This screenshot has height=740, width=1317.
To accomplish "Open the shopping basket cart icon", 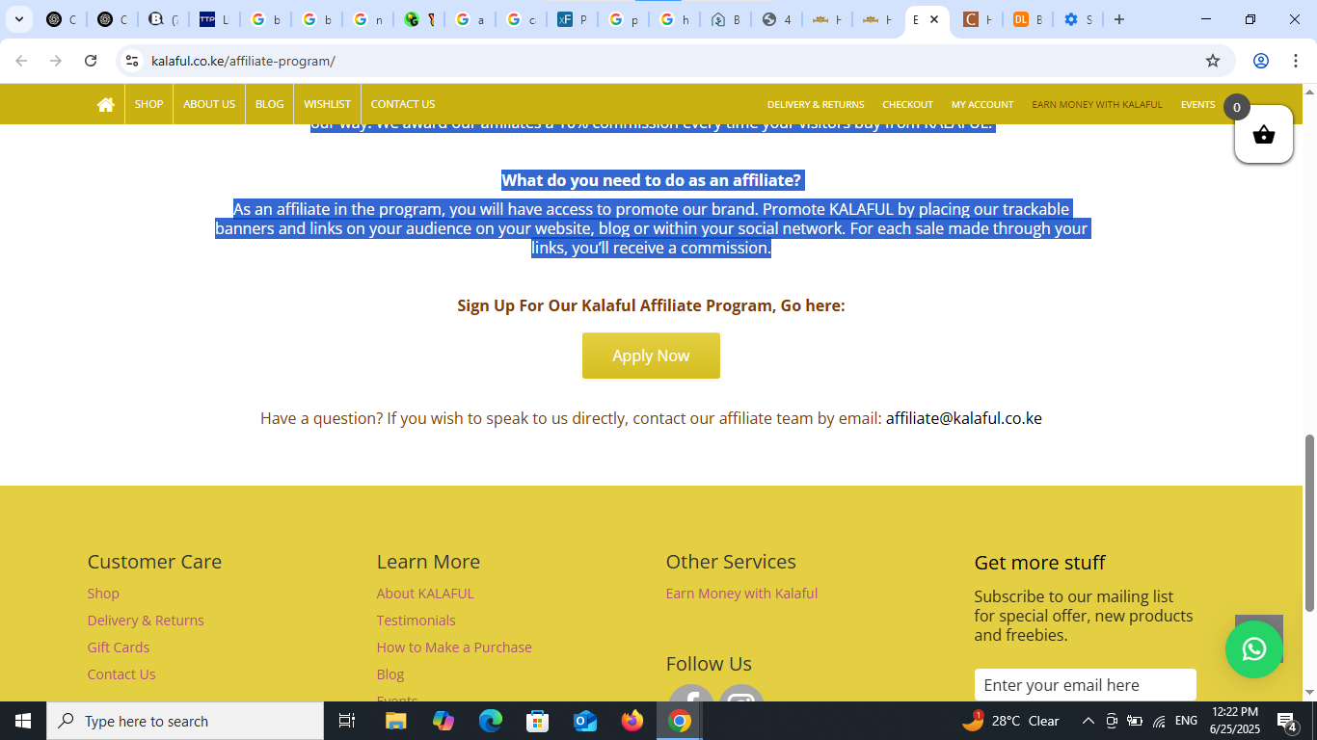I will click(x=1263, y=135).
